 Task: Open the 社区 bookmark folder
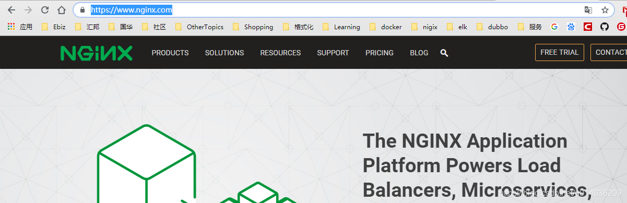pos(153,27)
